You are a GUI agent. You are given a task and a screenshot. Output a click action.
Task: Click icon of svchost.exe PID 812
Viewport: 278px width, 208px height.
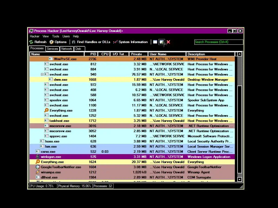(46, 64)
